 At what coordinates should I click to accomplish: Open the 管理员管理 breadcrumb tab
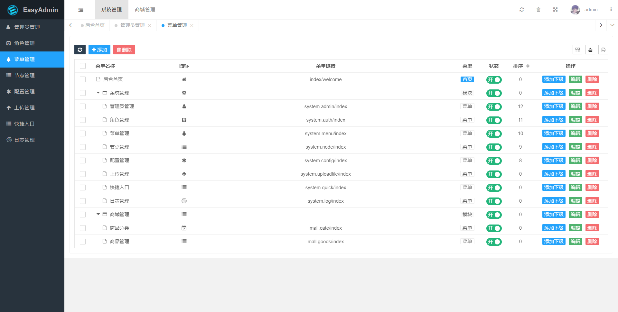coord(133,25)
